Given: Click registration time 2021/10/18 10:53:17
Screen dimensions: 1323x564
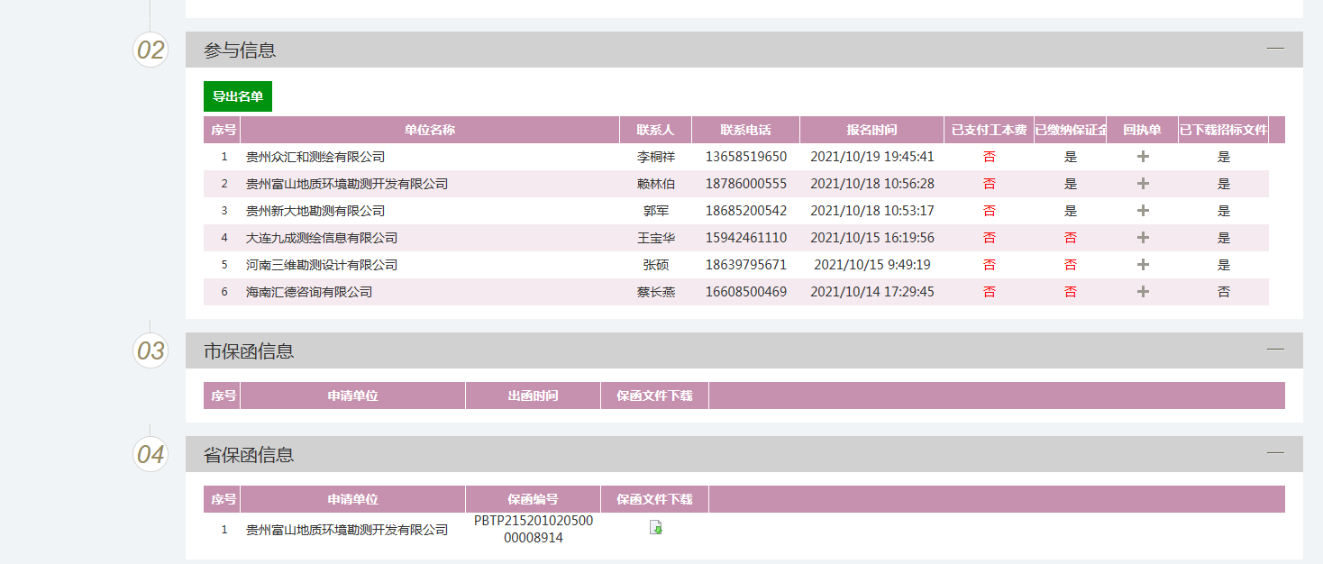Looking at the screenshot, I should click(x=872, y=211).
